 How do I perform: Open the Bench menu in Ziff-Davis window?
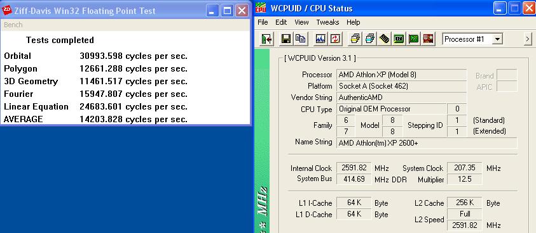[x=13, y=25]
